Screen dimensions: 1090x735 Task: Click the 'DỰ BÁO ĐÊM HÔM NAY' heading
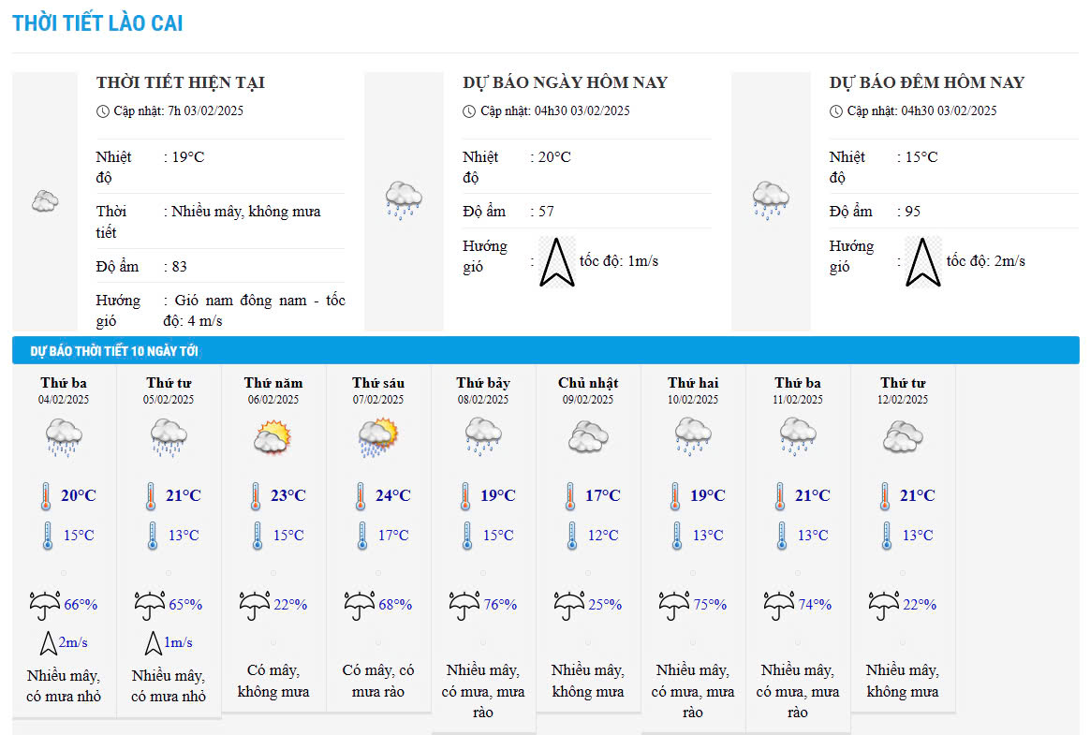pos(927,82)
